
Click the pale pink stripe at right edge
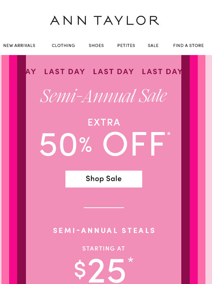click(x=209, y=170)
